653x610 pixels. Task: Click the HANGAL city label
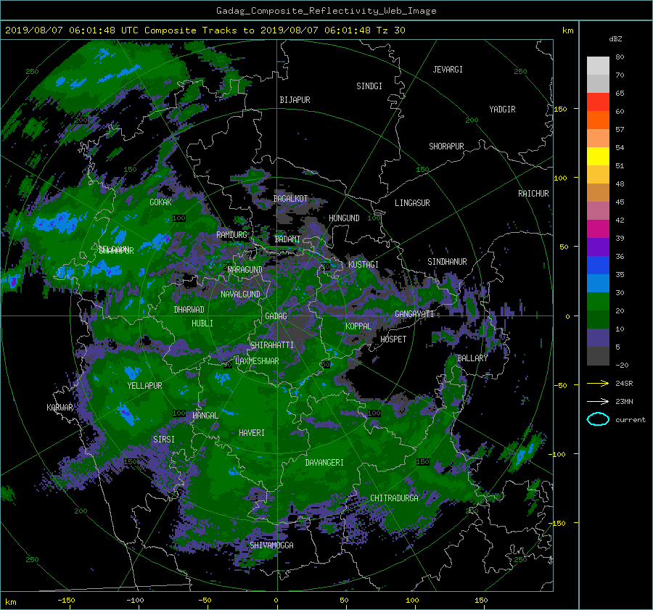(205, 416)
